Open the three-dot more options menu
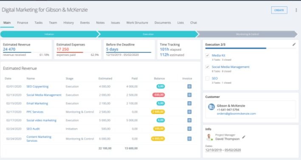The height and width of the screenshot is (160, 301). [296, 10]
